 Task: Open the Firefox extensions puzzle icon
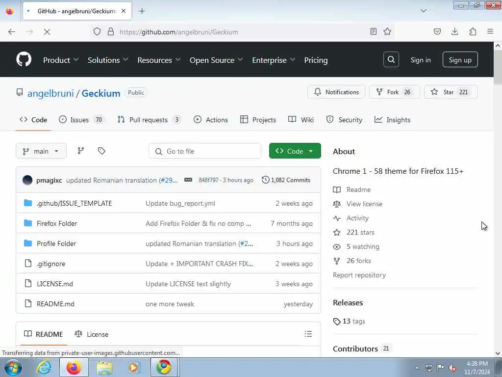(473, 31)
